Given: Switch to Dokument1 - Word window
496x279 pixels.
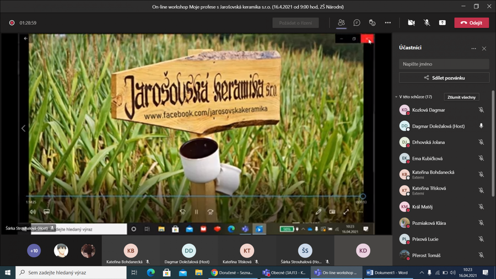Looking at the screenshot, I should pyautogui.click(x=388, y=272).
